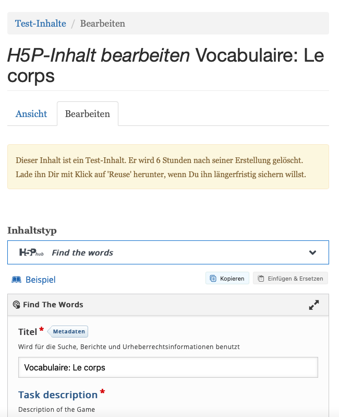Click the Find The Words header icon
This screenshot has width=339, height=417.
pyautogui.click(x=16, y=305)
